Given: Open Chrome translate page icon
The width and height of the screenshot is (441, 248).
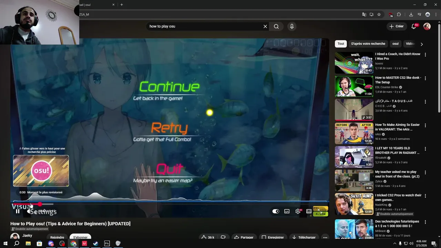Looking at the screenshot, I should [x=364, y=14].
